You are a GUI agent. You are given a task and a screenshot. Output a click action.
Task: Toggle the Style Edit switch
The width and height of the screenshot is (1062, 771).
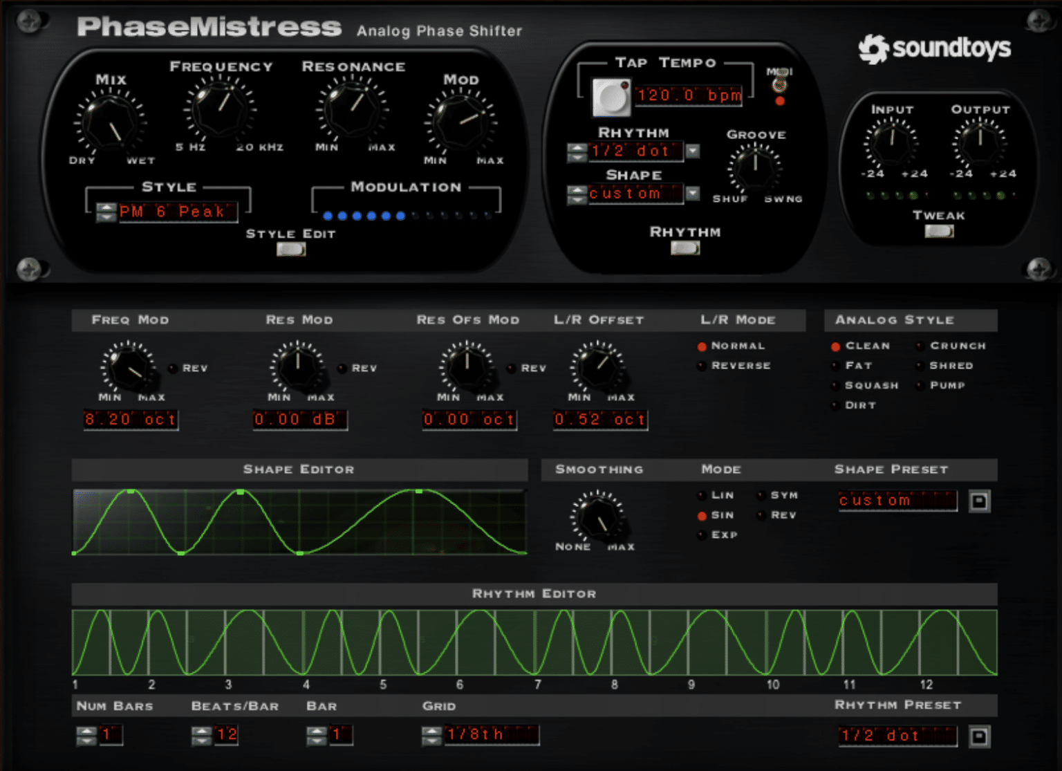291,250
